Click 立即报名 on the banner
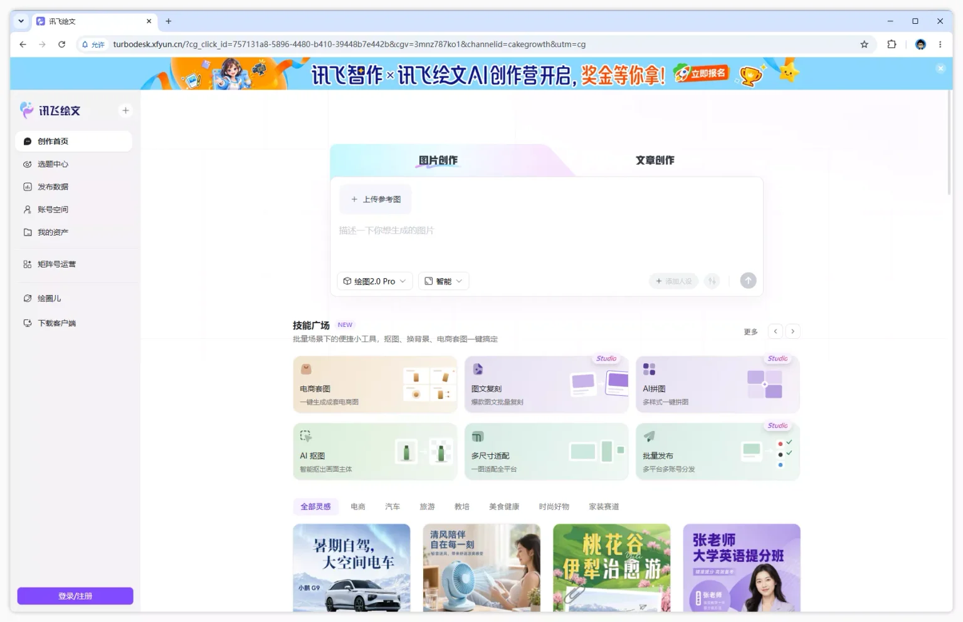 pyautogui.click(x=702, y=73)
